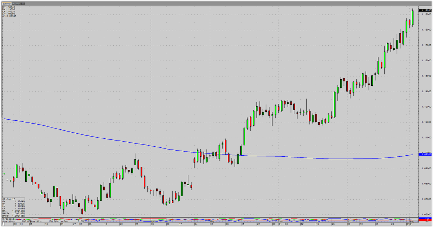The height and width of the screenshot is (227, 433).
Task: Add a new chart tab with plus button
Action: pyautogui.click(x=23, y=3)
